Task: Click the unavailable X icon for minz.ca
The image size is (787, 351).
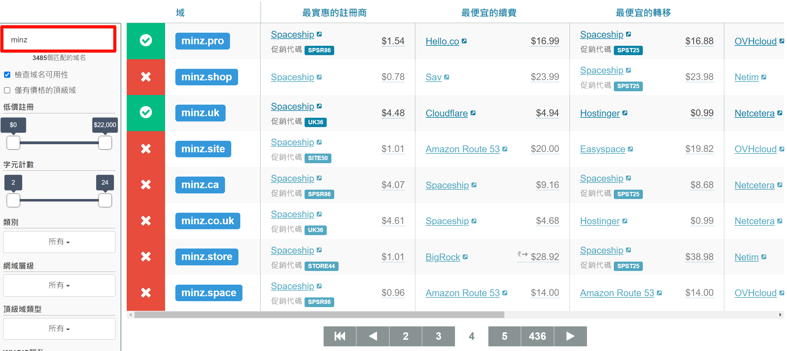Action: [146, 185]
